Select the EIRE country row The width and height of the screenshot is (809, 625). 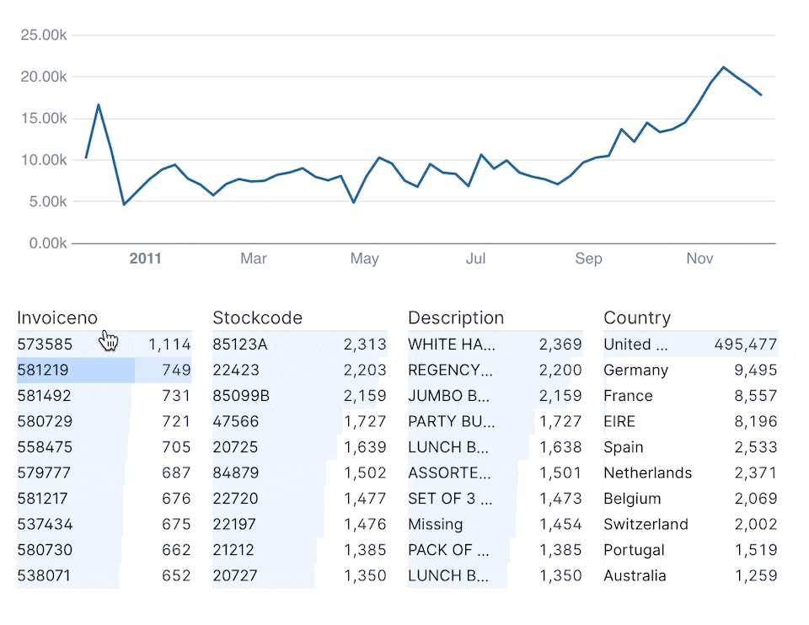click(x=690, y=421)
